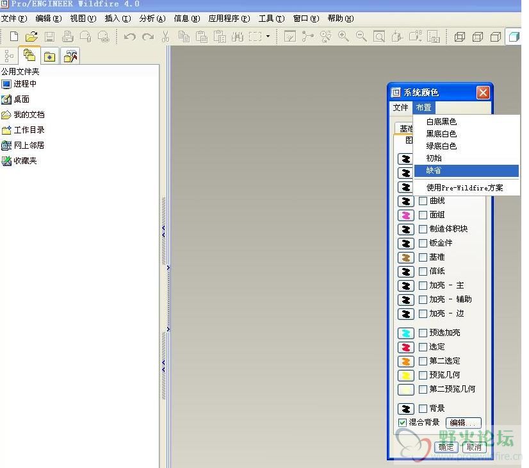
Task: Tick the 预选加亮 checkbox
Action: [423, 333]
